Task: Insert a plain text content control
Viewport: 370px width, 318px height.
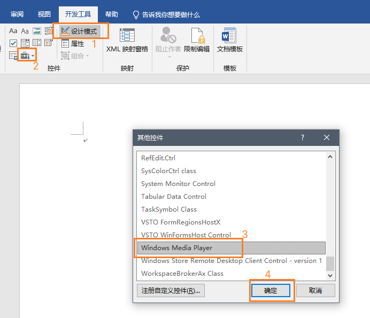Action: coord(25,31)
